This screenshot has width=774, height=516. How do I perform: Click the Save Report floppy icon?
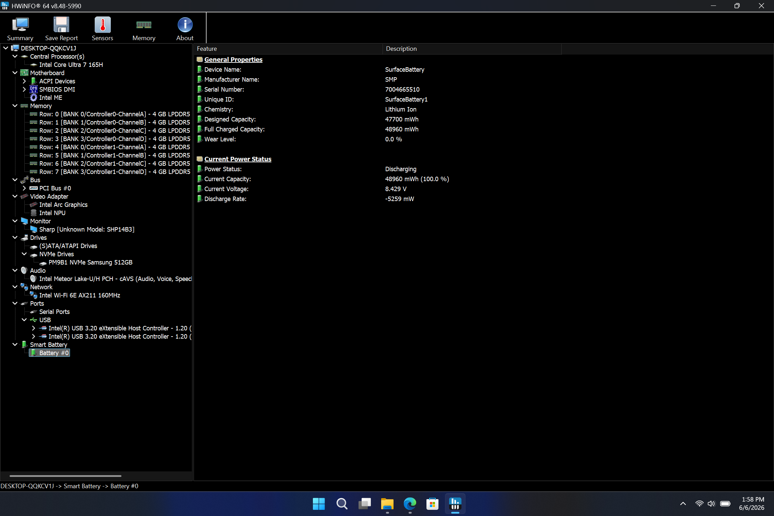pyautogui.click(x=61, y=25)
